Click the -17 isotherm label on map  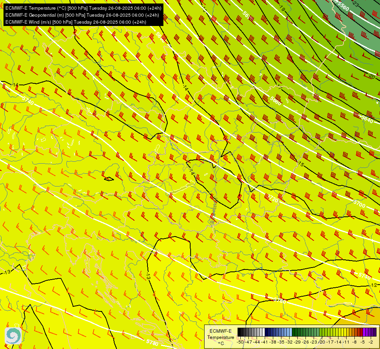coord(279,87)
